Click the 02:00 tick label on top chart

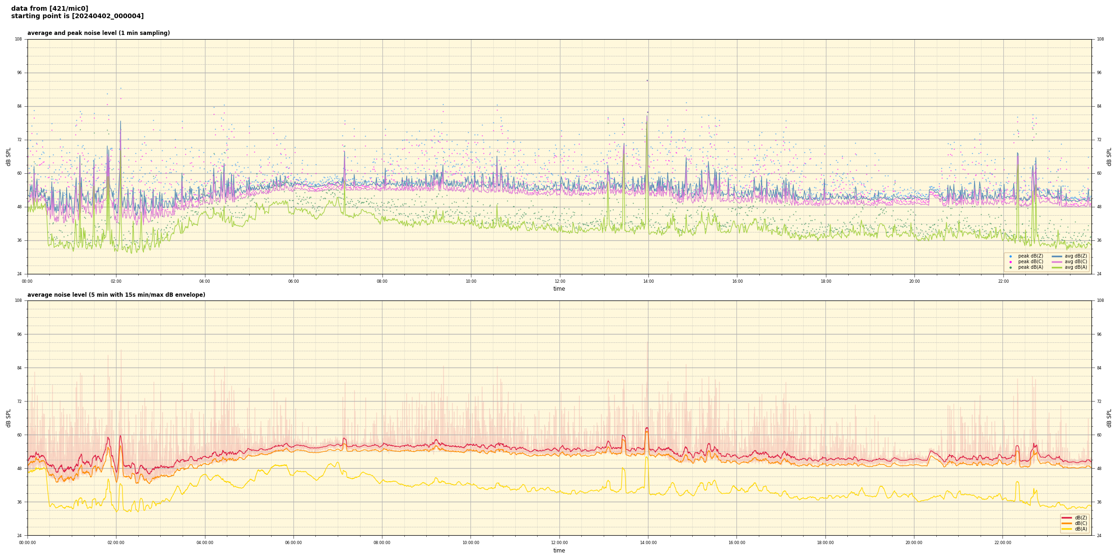(116, 281)
